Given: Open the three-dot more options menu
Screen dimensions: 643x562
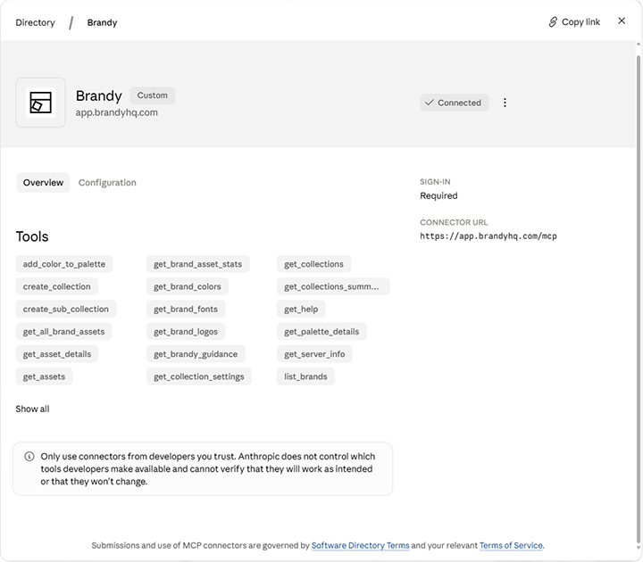Looking at the screenshot, I should point(505,103).
